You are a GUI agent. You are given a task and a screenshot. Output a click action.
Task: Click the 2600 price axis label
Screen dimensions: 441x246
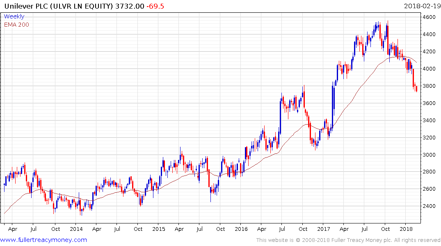click(x=429, y=189)
